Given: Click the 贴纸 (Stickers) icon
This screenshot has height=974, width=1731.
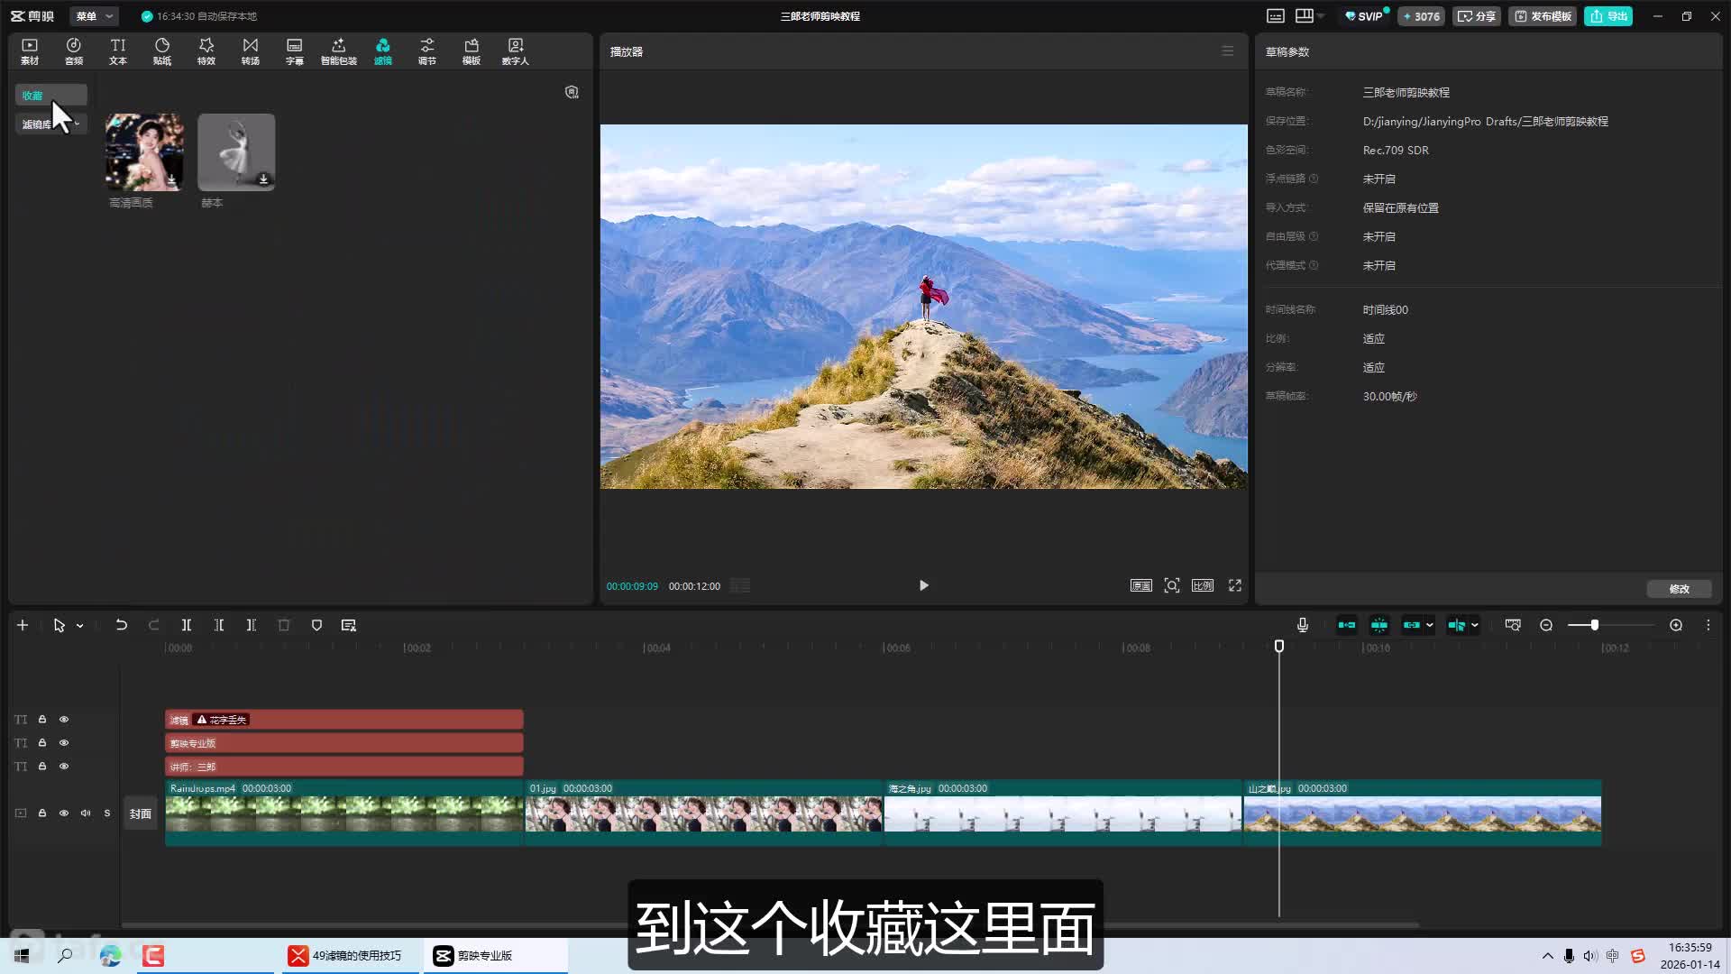Looking at the screenshot, I should point(162,51).
